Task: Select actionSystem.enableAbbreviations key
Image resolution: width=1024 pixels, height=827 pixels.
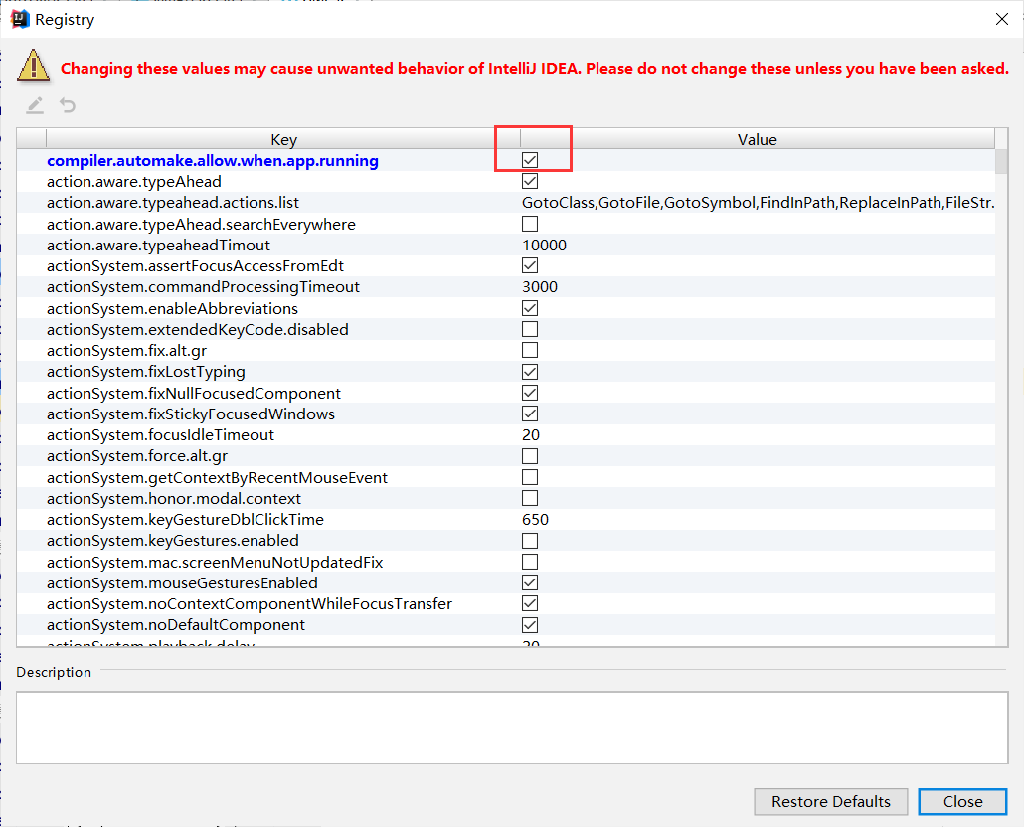Action: [x=172, y=308]
